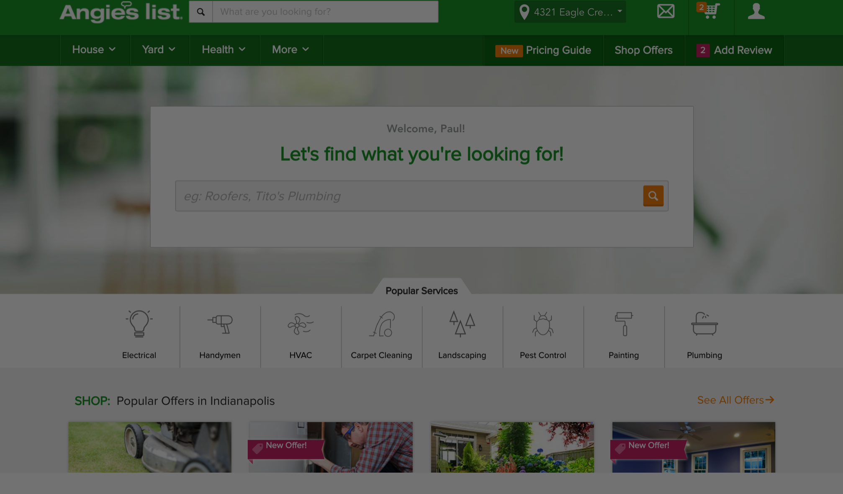Expand the Yard menu dropdown
This screenshot has height=494, width=843.
(x=159, y=50)
